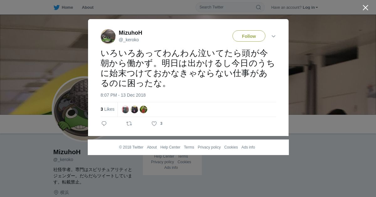Click the search magnifier icon
The width and height of the screenshot is (376, 197).
pos(258,7)
